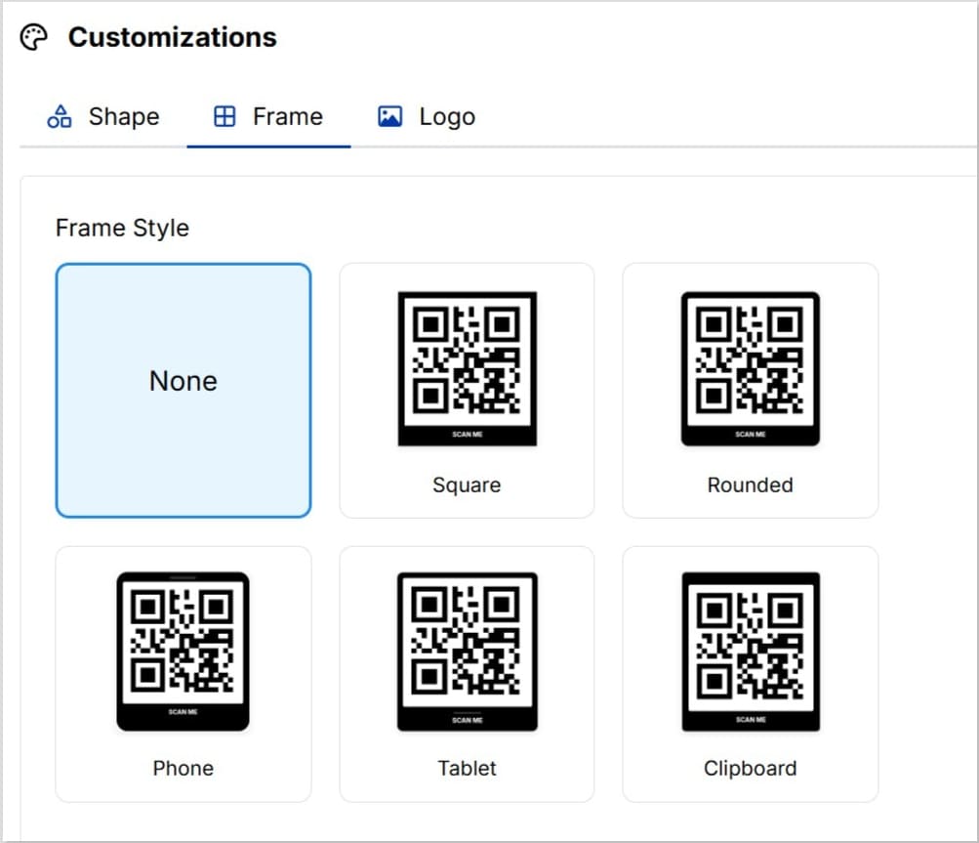Switch to the Shape tab

click(103, 117)
